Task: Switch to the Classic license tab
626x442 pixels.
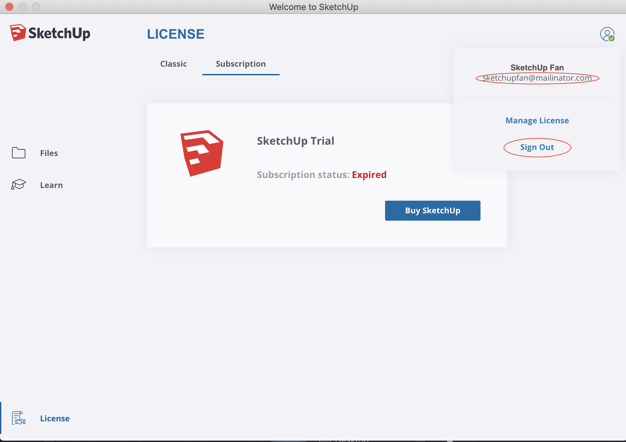Action: 174,64
